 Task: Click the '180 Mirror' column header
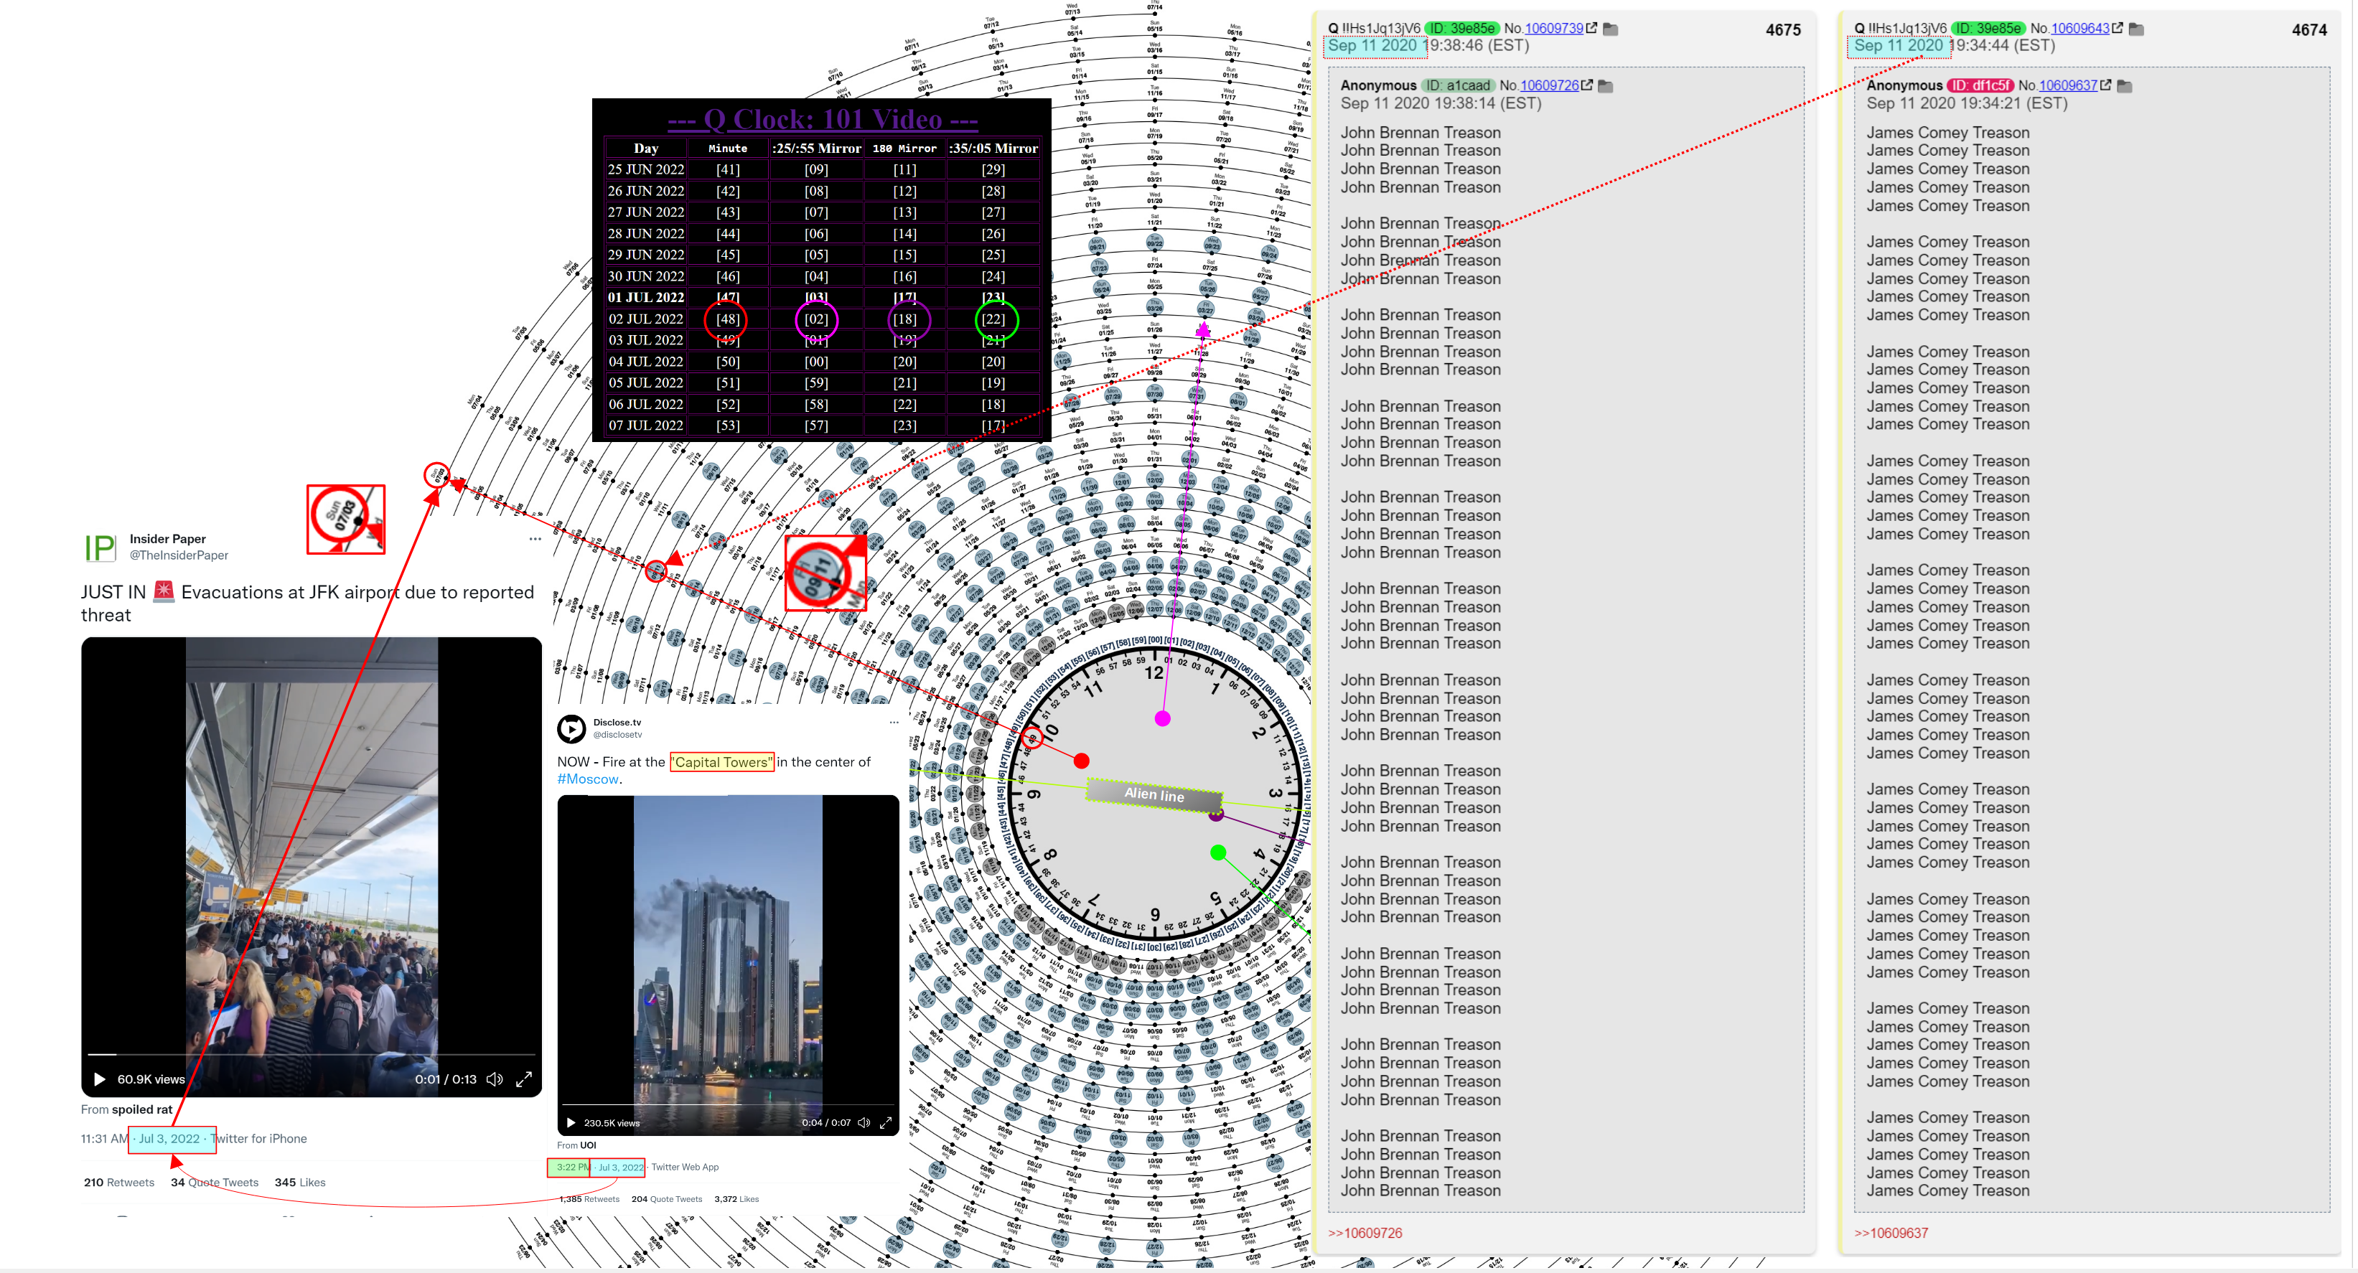904,149
